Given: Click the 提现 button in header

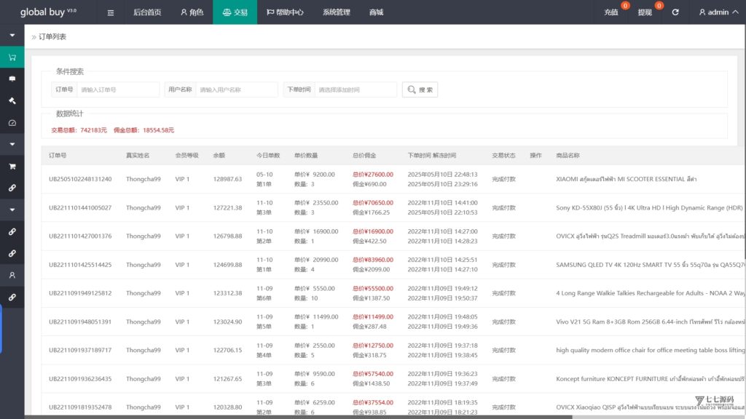Looking at the screenshot, I should point(645,12).
